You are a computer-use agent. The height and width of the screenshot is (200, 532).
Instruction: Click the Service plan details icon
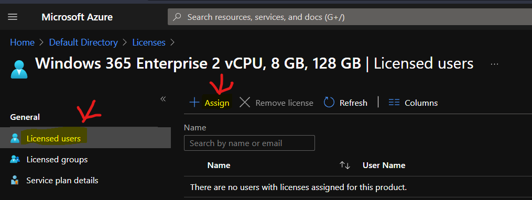(x=15, y=180)
